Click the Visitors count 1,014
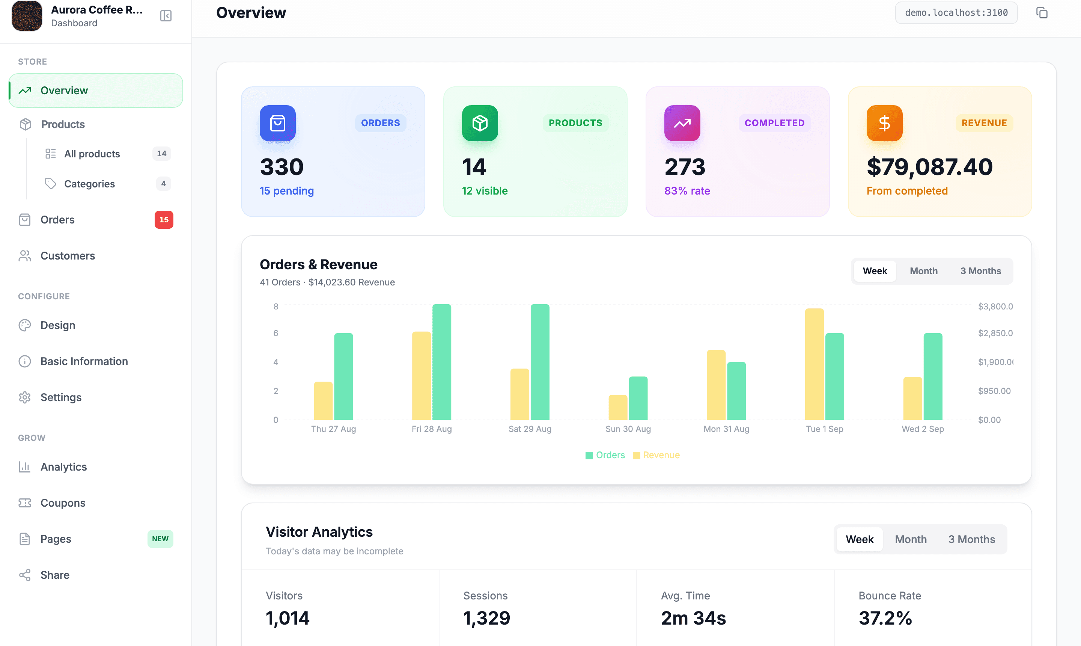1081x646 pixels. coord(288,618)
